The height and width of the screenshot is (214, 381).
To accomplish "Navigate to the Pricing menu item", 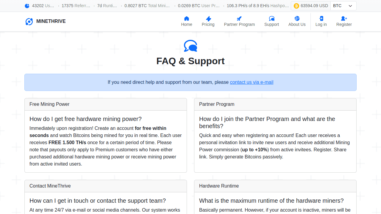I will (x=208, y=24).
